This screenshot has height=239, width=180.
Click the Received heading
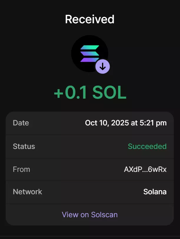(x=90, y=19)
